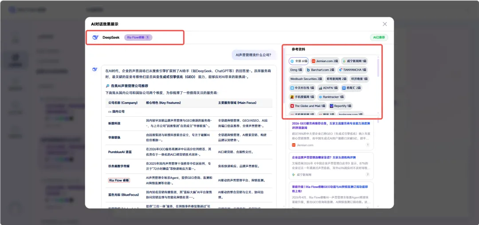Select the 全部 61篇 source filter
The height and width of the screenshot is (225, 479).
pos(299,61)
